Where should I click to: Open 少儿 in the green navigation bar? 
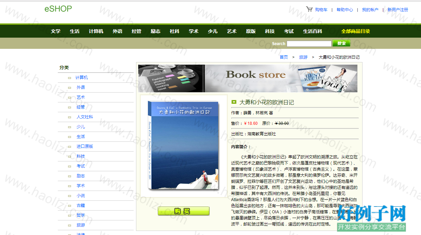point(213,31)
